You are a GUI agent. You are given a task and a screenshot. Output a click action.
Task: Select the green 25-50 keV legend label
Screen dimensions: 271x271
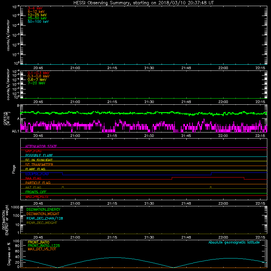click(37, 18)
